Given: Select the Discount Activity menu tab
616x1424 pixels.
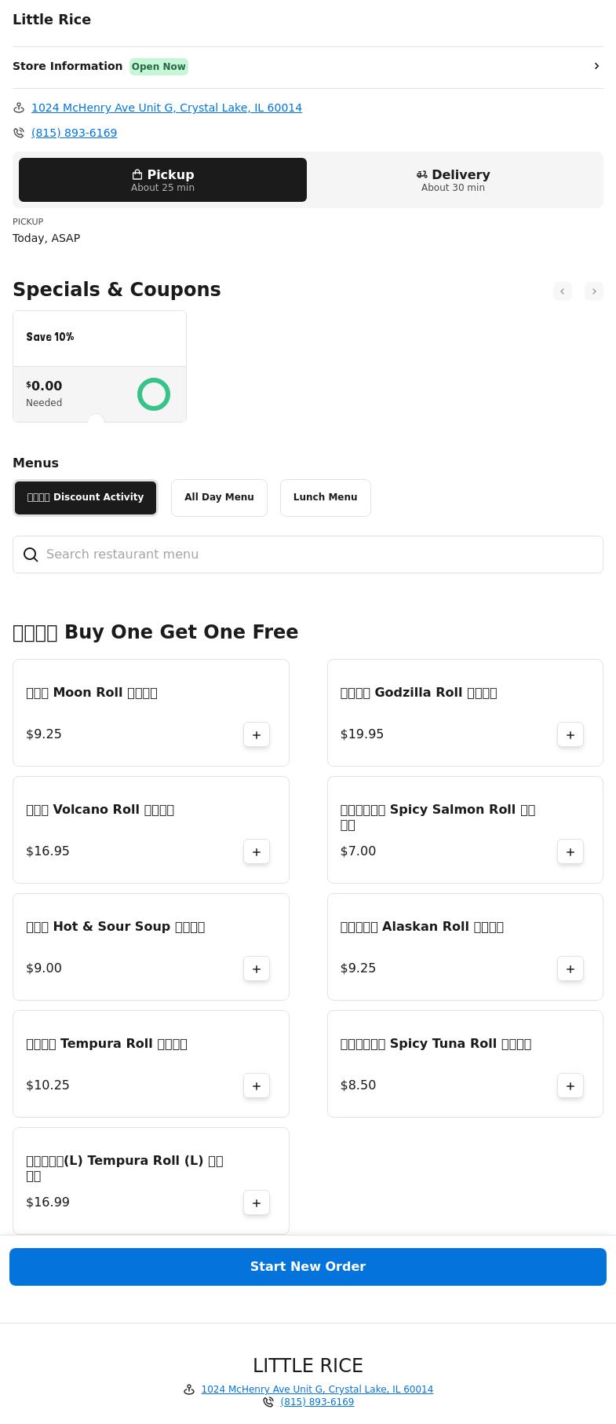Looking at the screenshot, I should tap(86, 498).
